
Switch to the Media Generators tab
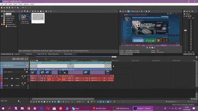(x=54, y=54)
